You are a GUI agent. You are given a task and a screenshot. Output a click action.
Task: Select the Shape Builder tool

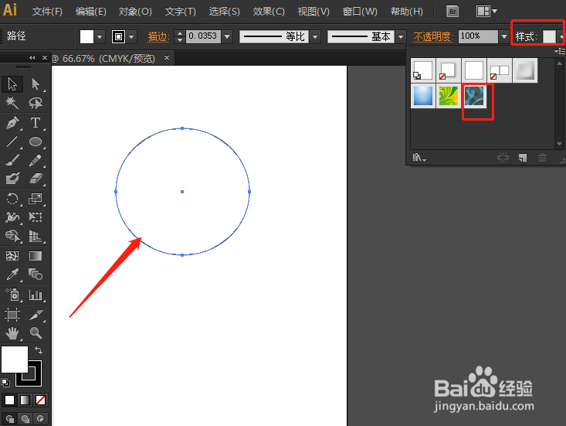pos(12,236)
